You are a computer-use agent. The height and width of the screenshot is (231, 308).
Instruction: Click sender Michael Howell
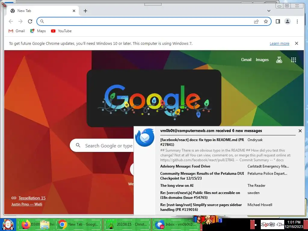260,205
